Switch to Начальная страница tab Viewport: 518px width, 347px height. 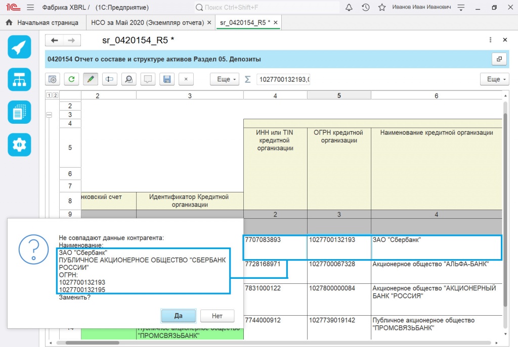click(43, 22)
